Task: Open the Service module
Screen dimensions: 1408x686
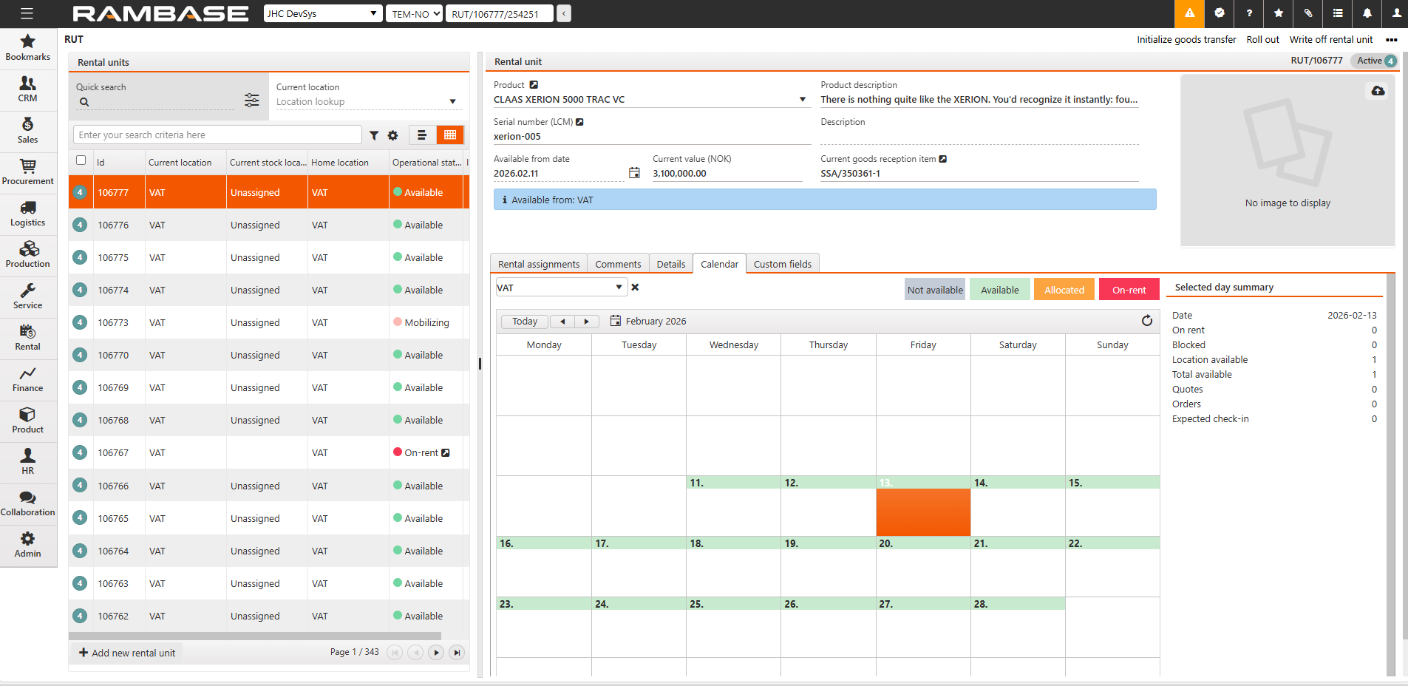Action: [28, 296]
